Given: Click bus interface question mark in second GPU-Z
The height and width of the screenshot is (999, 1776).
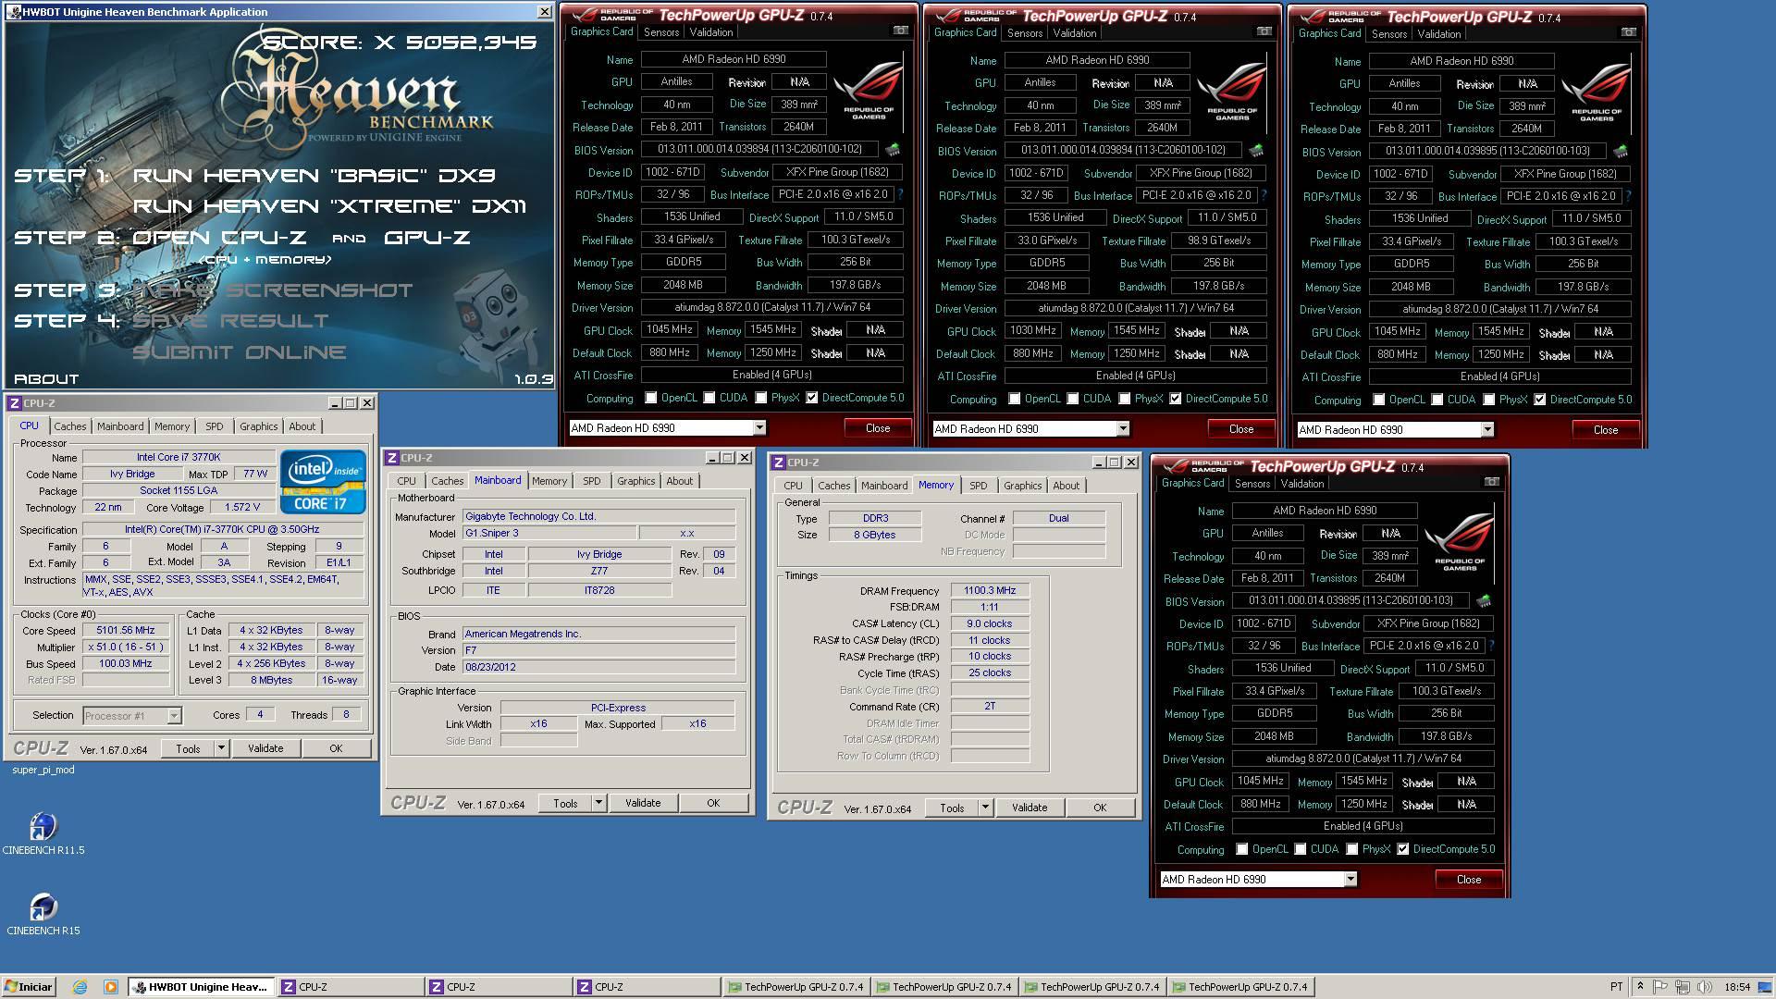Looking at the screenshot, I should [x=1264, y=196].
